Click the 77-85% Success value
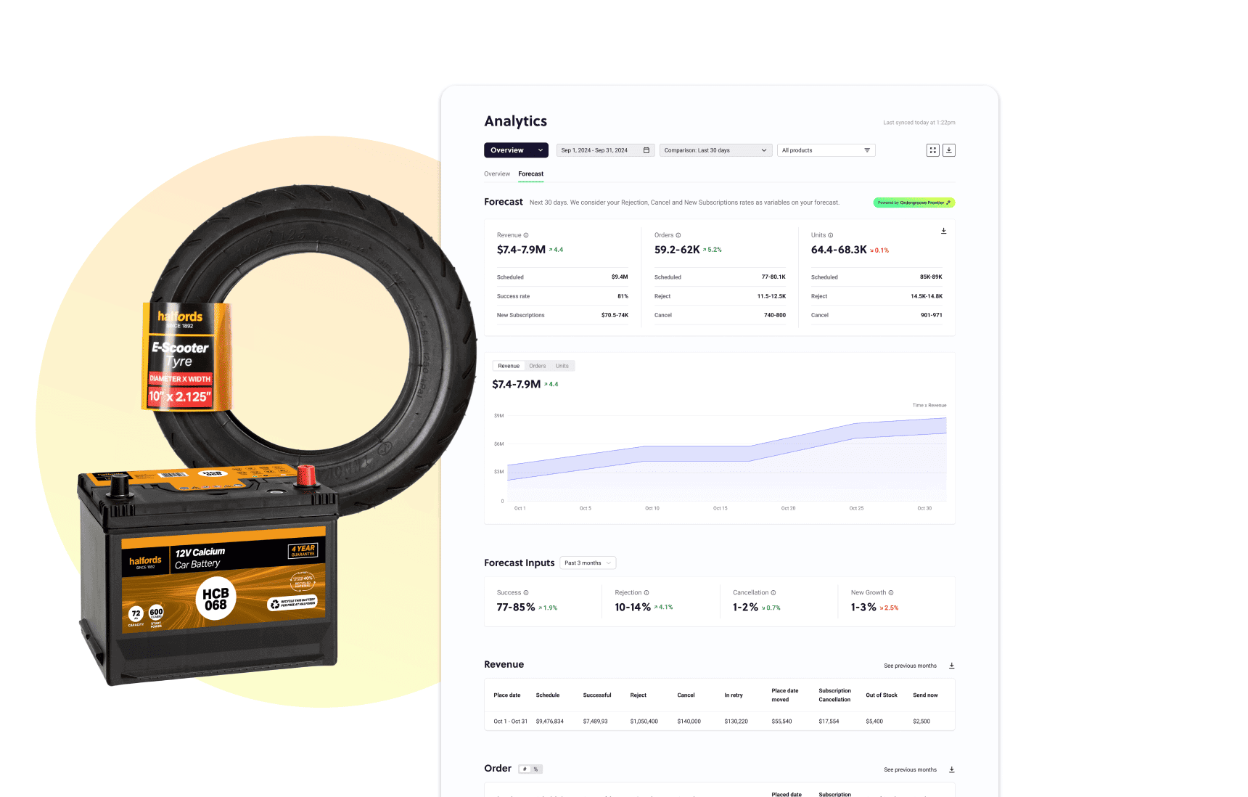The width and height of the screenshot is (1248, 797). pos(516,608)
